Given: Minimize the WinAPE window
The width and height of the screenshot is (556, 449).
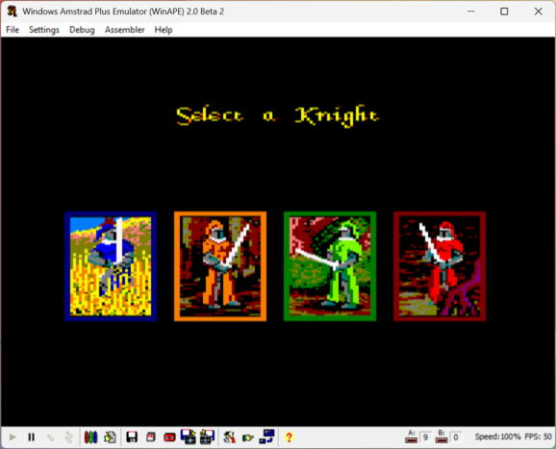Looking at the screenshot, I should click(x=471, y=12).
